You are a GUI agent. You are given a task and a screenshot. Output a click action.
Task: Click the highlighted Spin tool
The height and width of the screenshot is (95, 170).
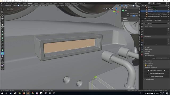pos(2,53)
